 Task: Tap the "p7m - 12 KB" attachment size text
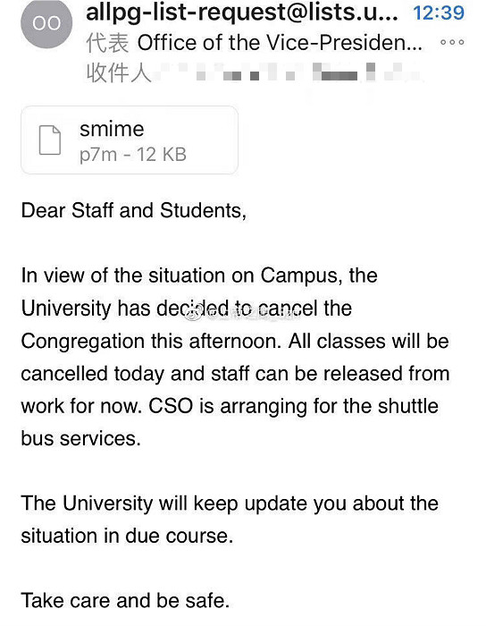(133, 155)
